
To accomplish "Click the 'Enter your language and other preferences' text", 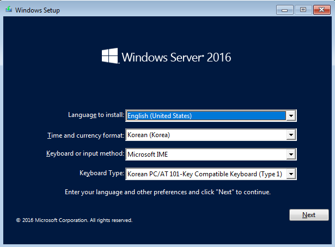I will (x=168, y=192).
